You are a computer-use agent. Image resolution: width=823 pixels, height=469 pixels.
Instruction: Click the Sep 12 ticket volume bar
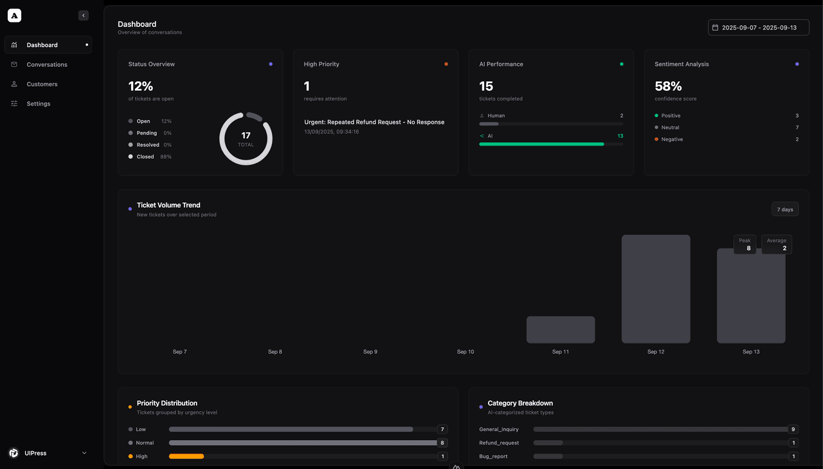point(656,289)
